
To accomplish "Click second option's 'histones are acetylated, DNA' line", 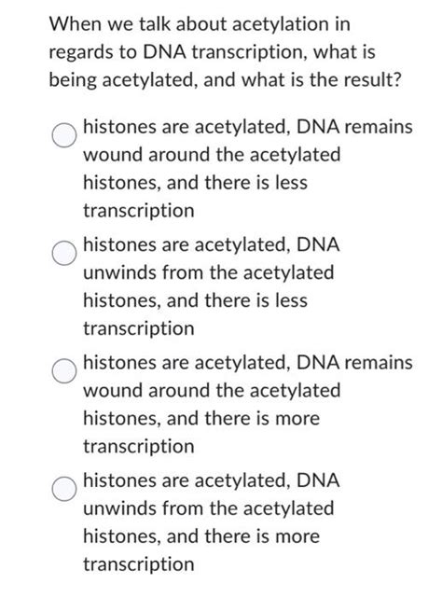I will (x=212, y=244).
